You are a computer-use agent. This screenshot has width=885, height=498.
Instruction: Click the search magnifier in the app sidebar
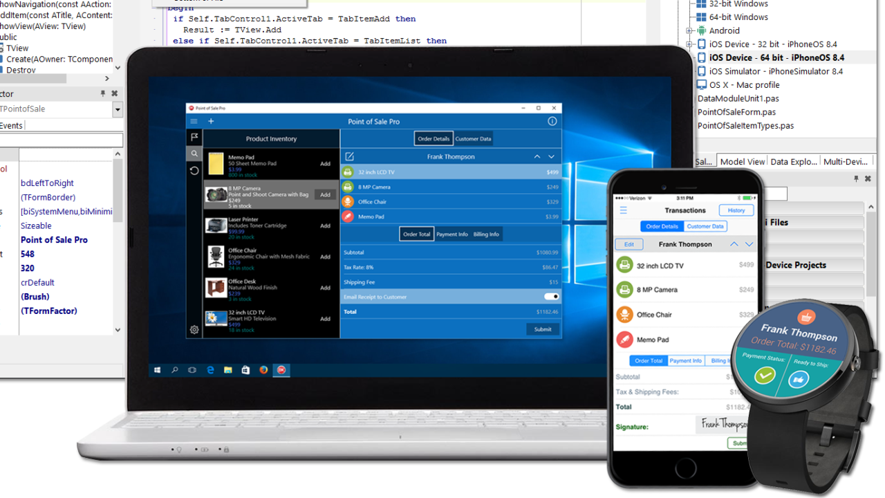tap(194, 154)
